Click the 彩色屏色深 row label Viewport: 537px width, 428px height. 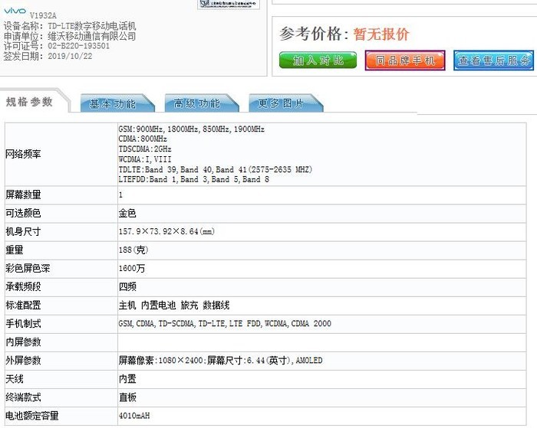28,268
